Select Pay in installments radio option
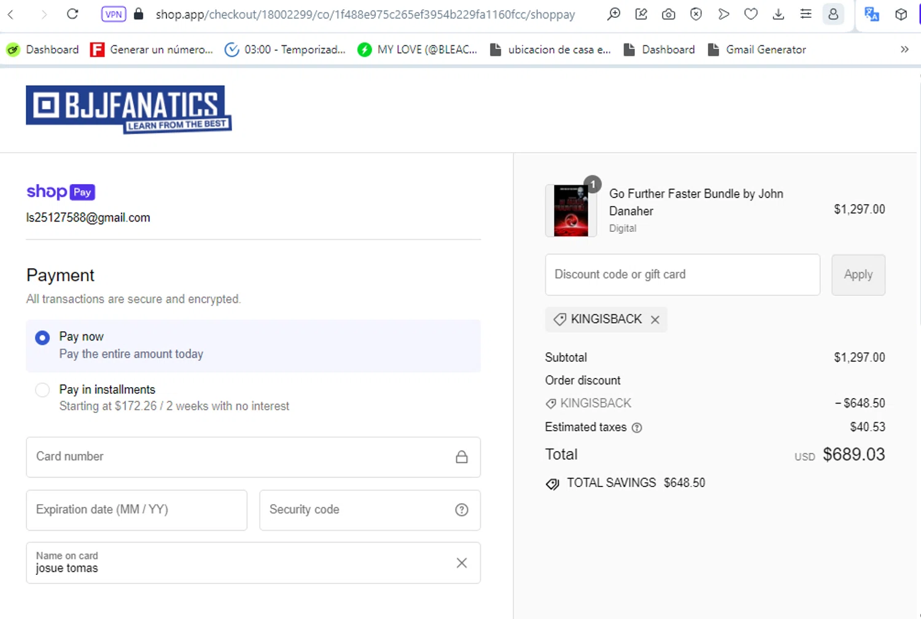Image resolution: width=921 pixels, height=619 pixels. tap(42, 390)
